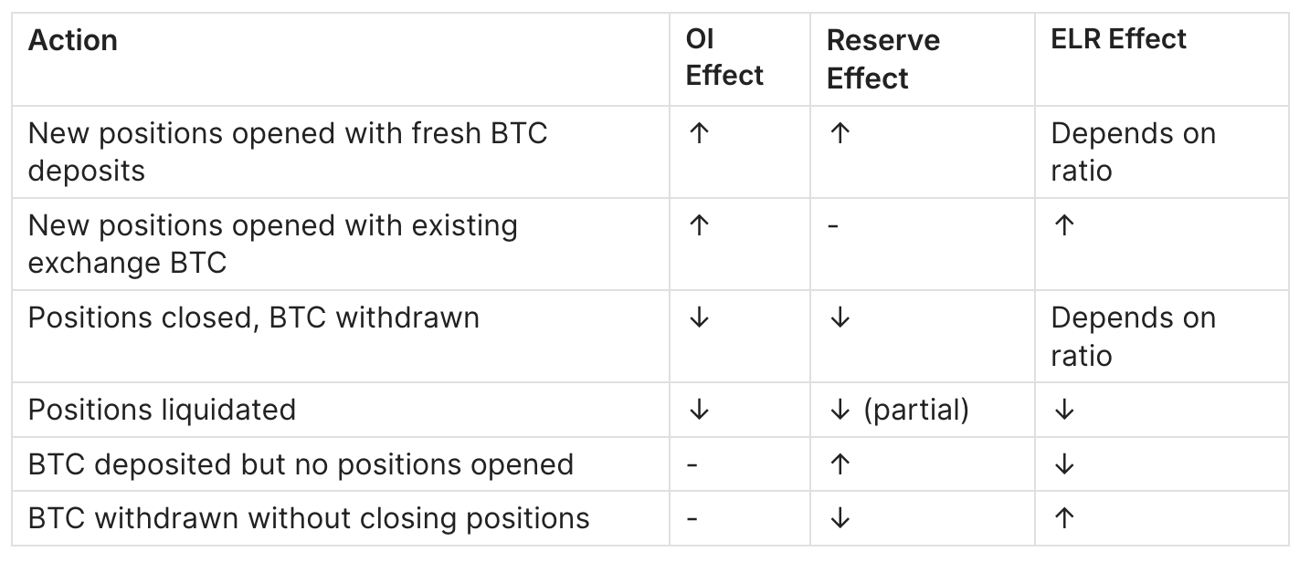The width and height of the screenshot is (1310, 562).
Task: Click ELR up arrow in BTC withdrawn without closing row
Action: click(1063, 518)
